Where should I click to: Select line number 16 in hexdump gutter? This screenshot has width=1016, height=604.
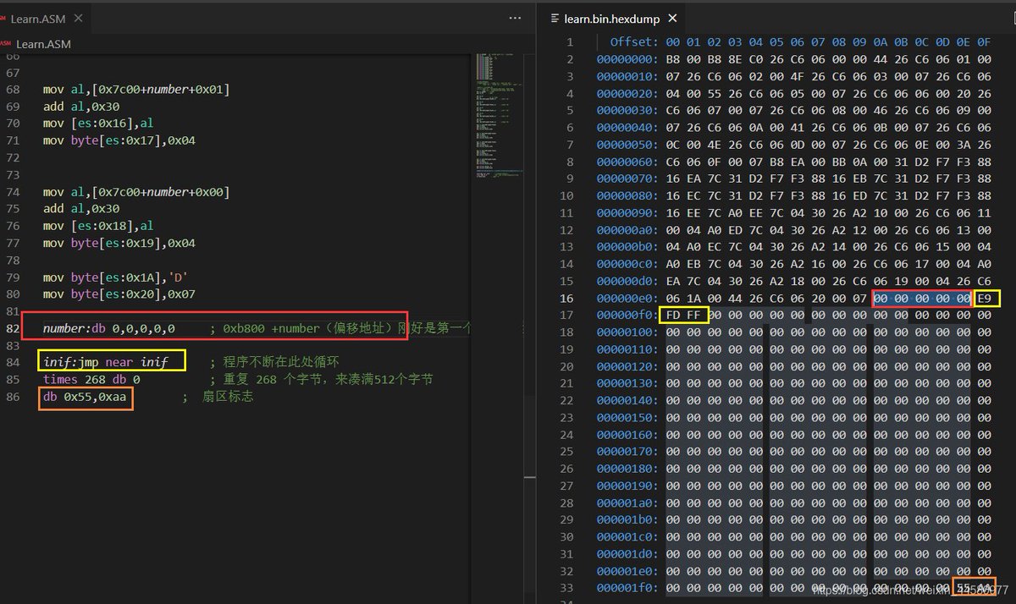coord(566,298)
